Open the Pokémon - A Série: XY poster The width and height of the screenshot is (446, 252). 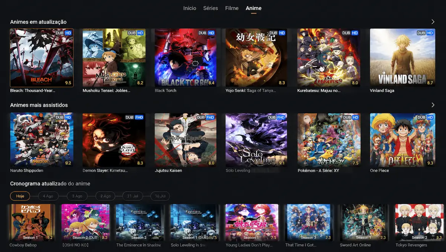pyautogui.click(x=329, y=140)
